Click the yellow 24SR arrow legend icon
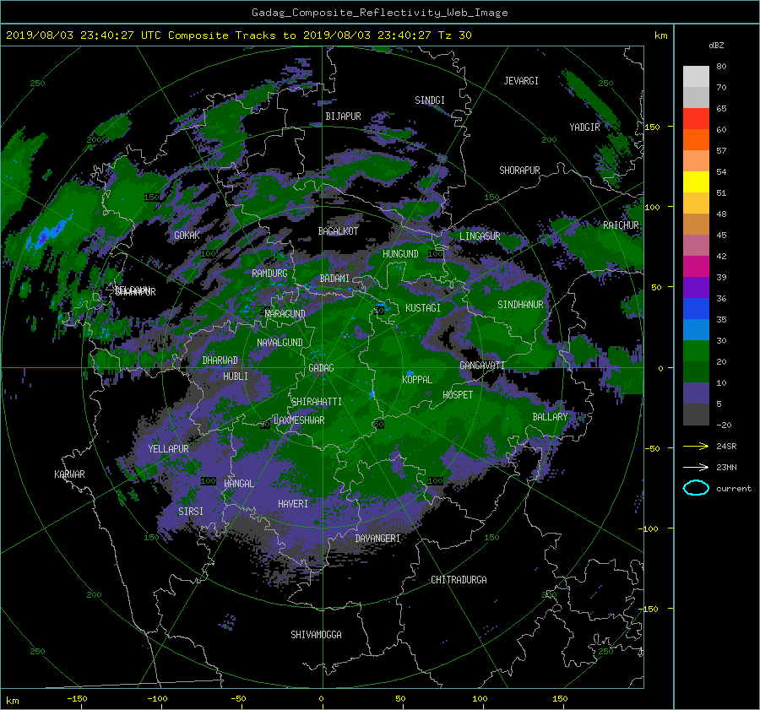Screen dimensions: 760x710 point(696,447)
